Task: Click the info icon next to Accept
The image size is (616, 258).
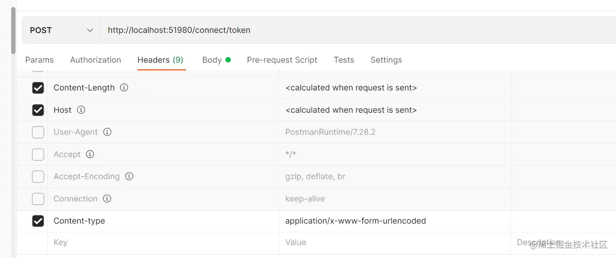Action: [x=90, y=154]
